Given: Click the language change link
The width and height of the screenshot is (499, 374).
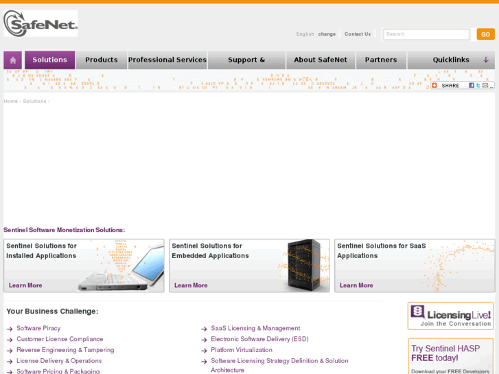Looking at the screenshot, I should point(327,34).
